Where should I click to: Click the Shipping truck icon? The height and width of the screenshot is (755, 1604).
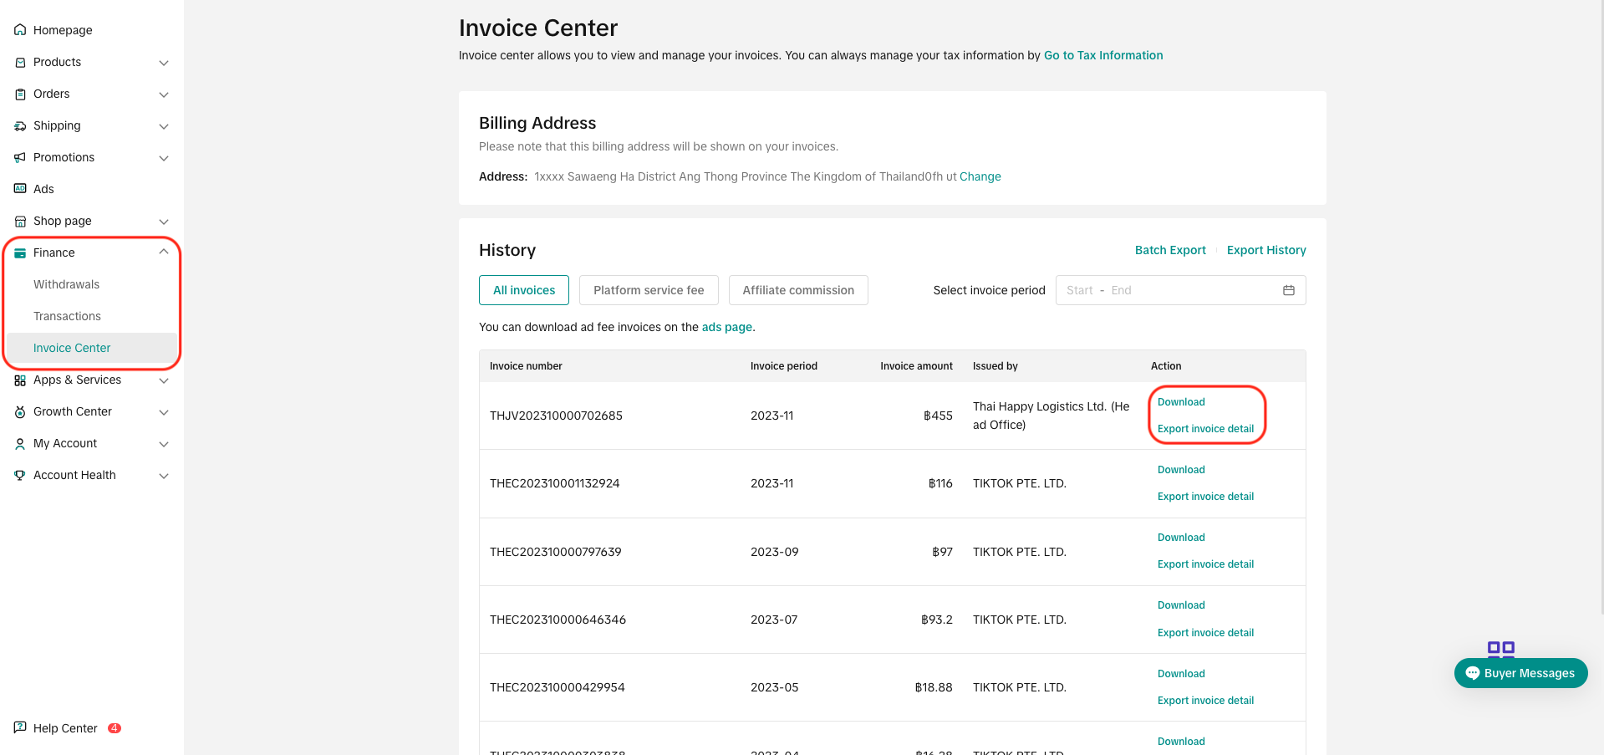coord(20,125)
